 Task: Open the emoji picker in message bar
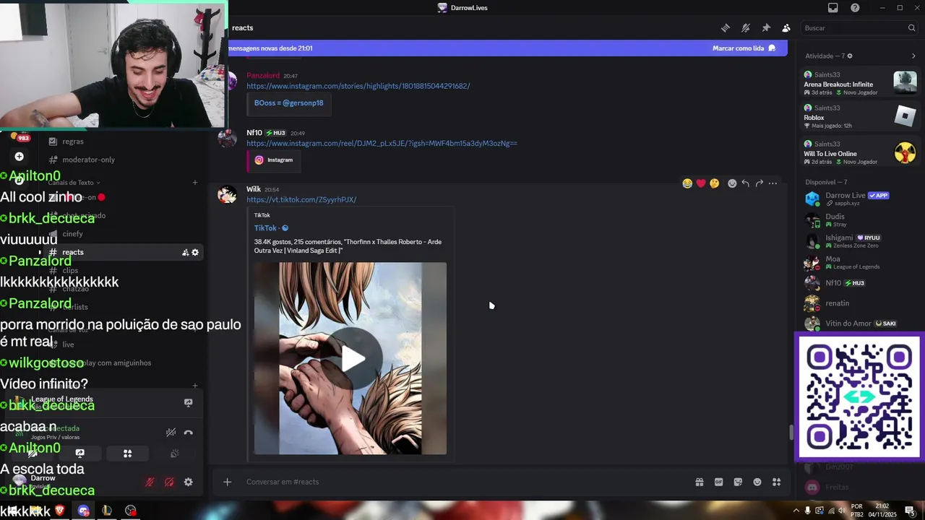coord(757,482)
